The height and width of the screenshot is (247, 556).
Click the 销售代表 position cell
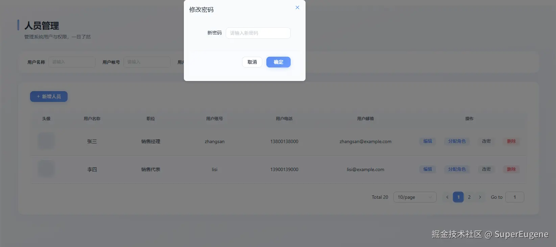151,169
